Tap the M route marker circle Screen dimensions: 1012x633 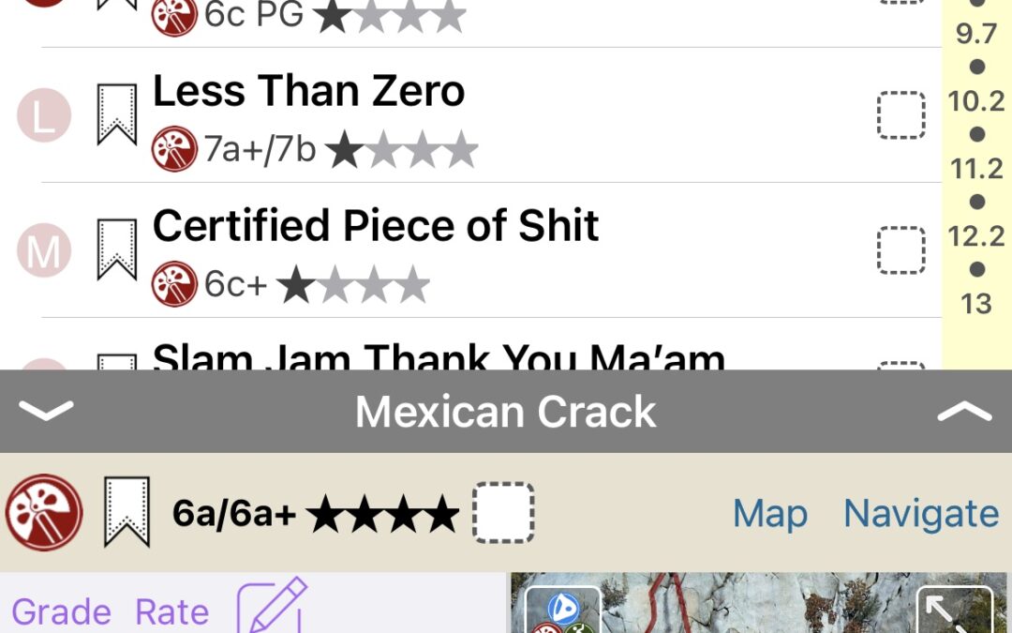tap(44, 250)
